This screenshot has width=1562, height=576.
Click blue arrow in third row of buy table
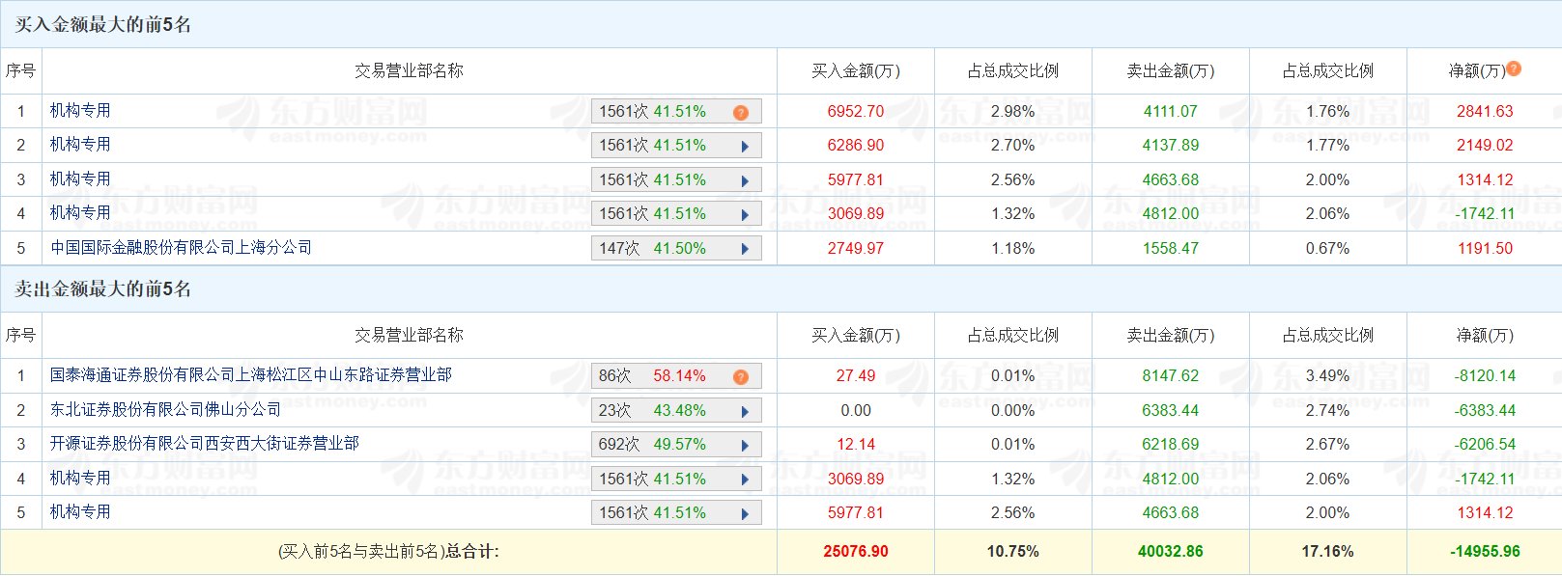point(745,180)
